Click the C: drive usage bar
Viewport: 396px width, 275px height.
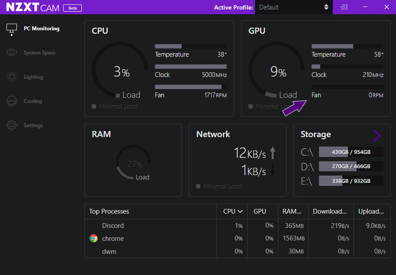(x=351, y=152)
